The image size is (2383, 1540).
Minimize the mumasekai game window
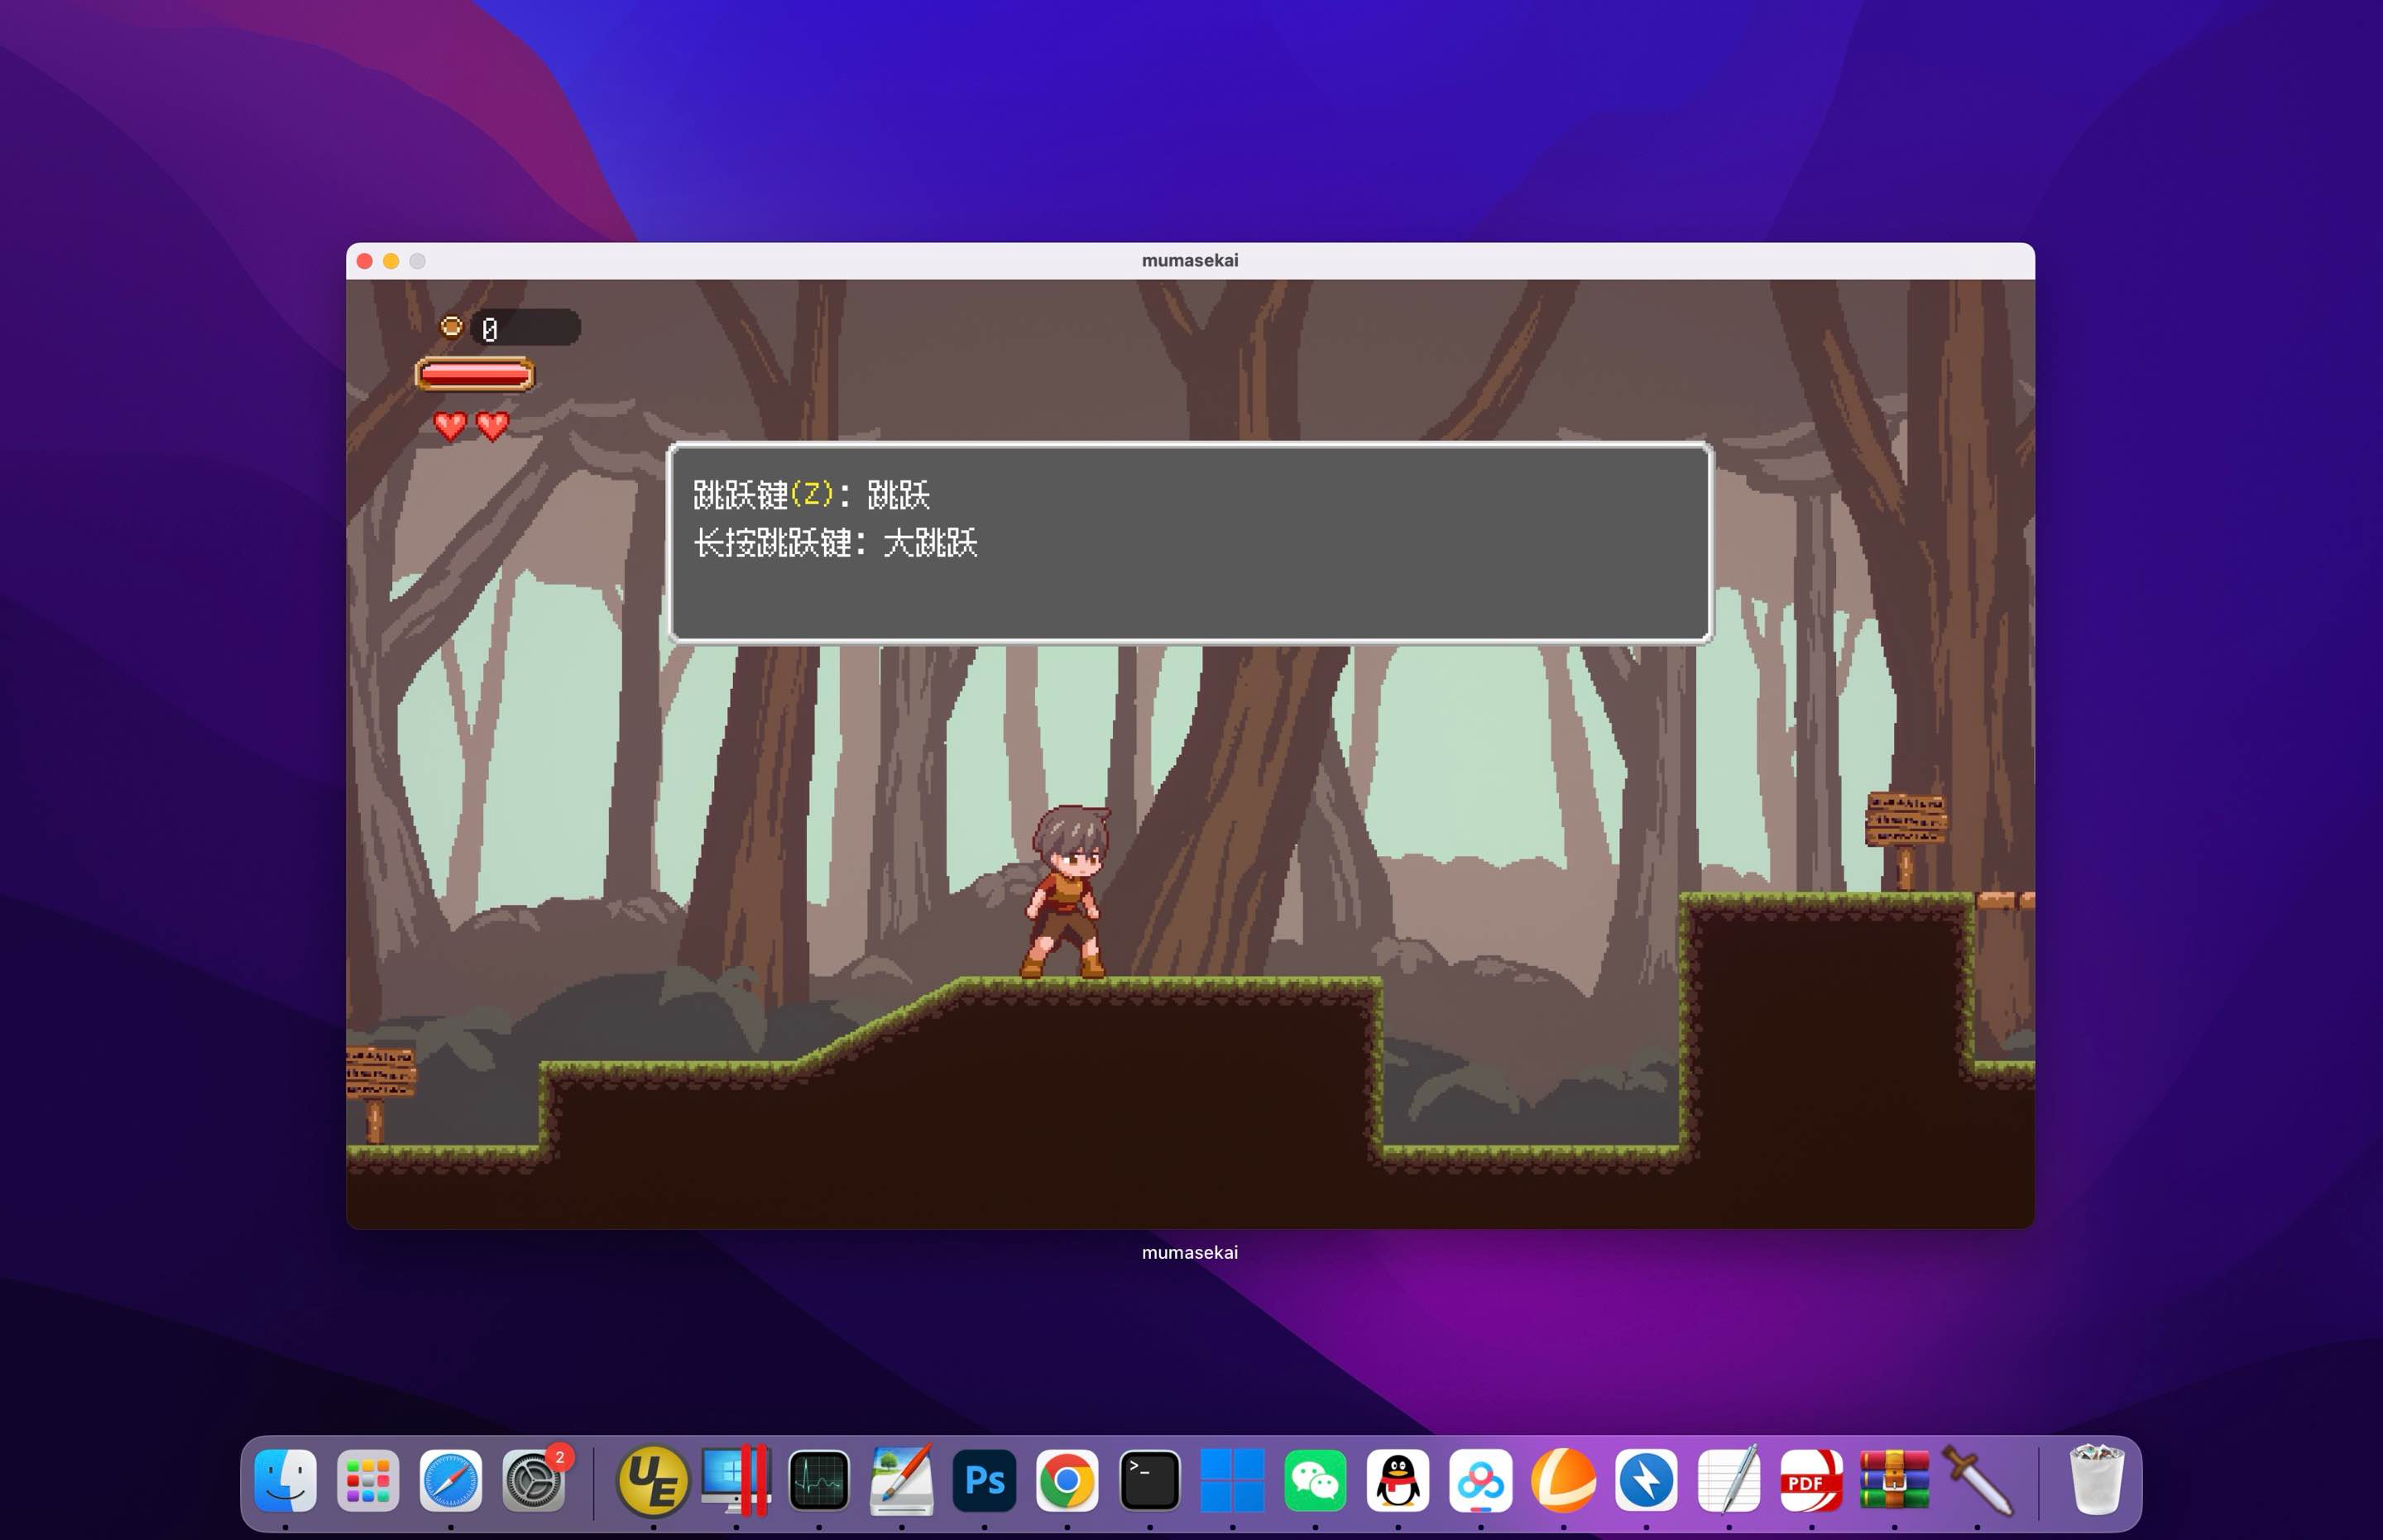(391, 261)
